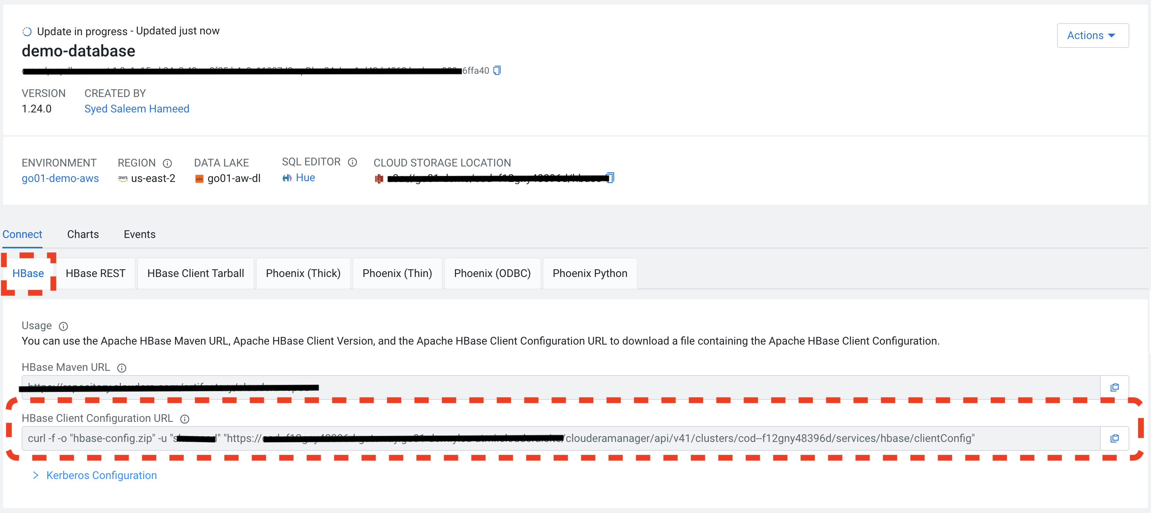The image size is (1151, 513).
Task: Select the curl command text field
Action: point(536,438)
